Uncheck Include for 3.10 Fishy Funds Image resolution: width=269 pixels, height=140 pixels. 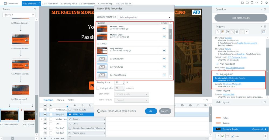click(164, 67)
